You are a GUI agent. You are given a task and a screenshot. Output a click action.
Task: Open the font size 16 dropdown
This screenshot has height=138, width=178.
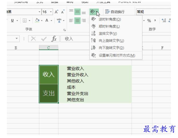[51, 12]
